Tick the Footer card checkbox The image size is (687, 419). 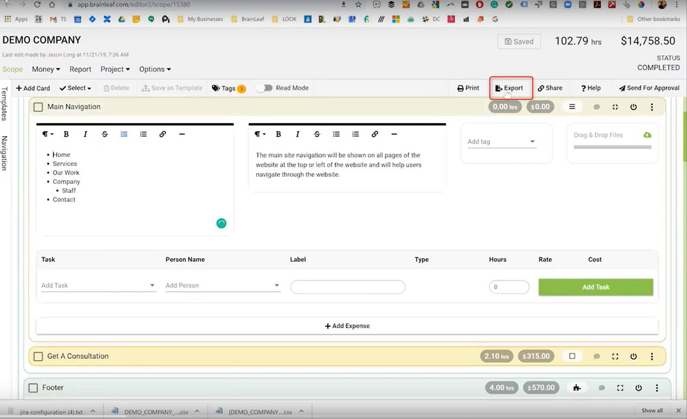click(x=33, y=388)
